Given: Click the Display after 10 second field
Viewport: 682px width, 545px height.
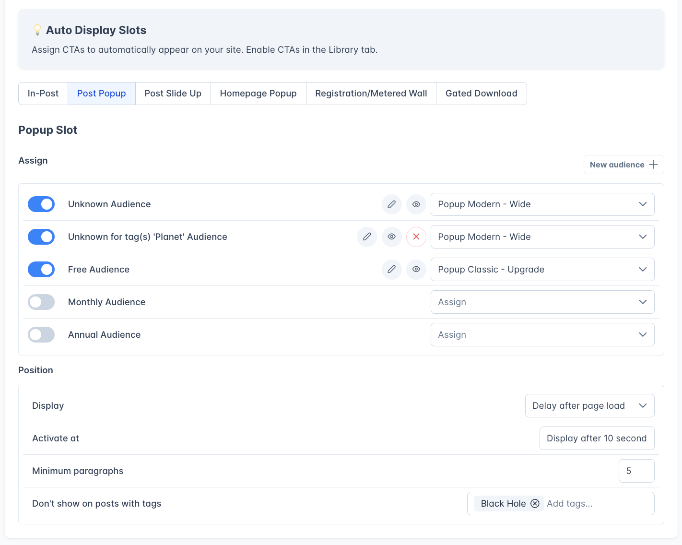Looking at the screenshot, I should pyautogui.click(x=597, y=438).
